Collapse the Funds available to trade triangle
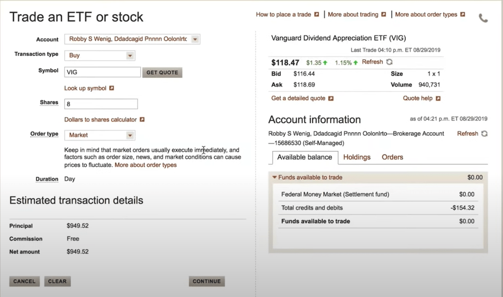The height and width of the screenshot is (297, 503). 275,177
